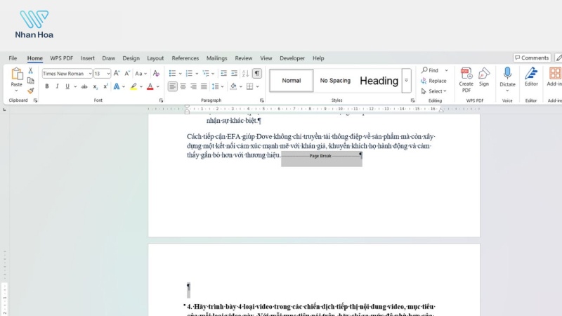Switch to the WPS PDF tab
This screenshot has height=316, width=562.
(x=61, y=58)
